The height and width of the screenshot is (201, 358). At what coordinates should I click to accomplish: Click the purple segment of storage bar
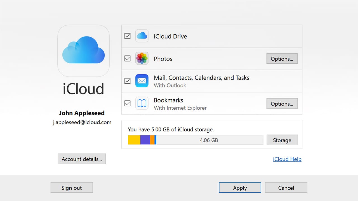(145, 140)
